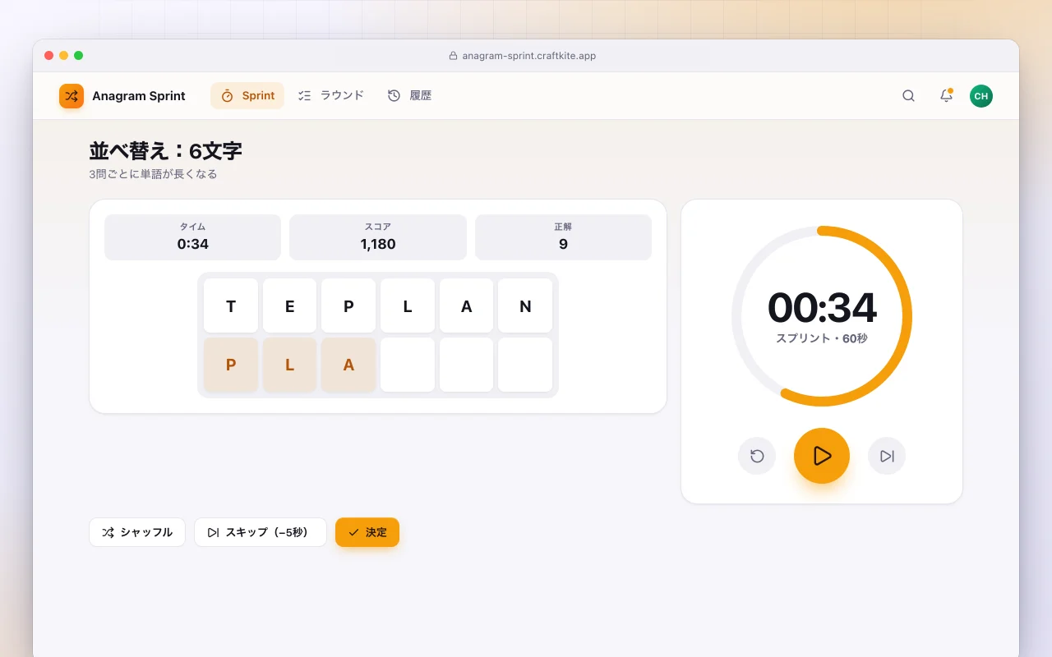Pick the letter tile T
The width and height of the screenshot is (1052, 657).
(231, 306)
